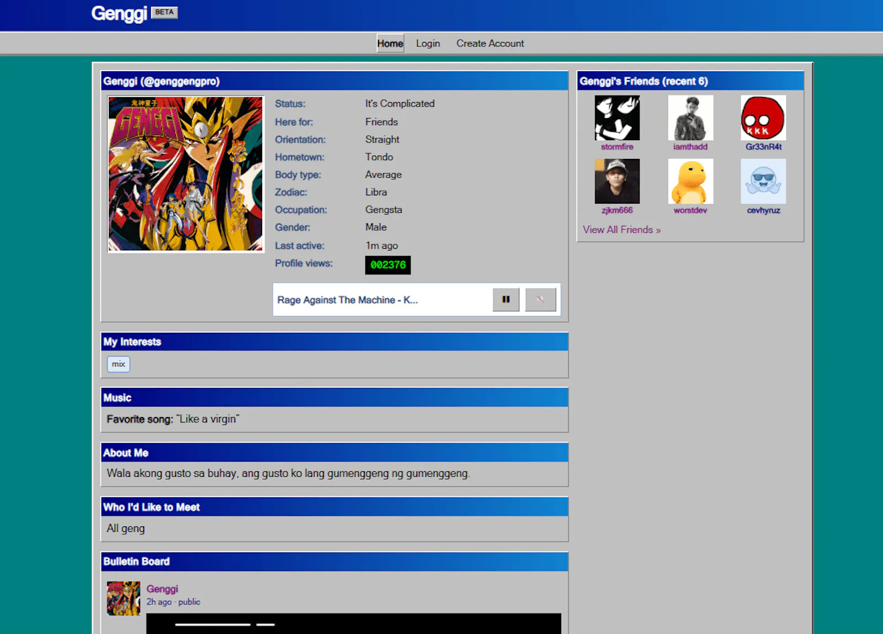This screenshot has width=883, height=634.
Task: Click the black bulletin post media
Action: point(354,624)
